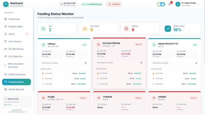Screen dimensions: 205x115
Task: Expand the Dr. Naga Poojith profile dropdown chevron
Action: point(198,4)
